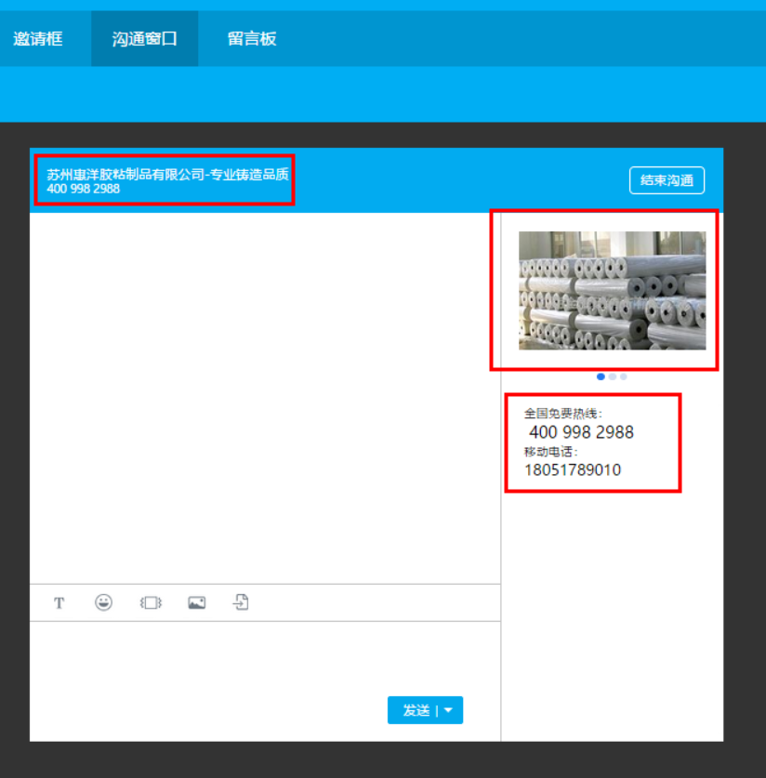Click the file transfer icon
The image size is (766, 778).
(240, 602)
